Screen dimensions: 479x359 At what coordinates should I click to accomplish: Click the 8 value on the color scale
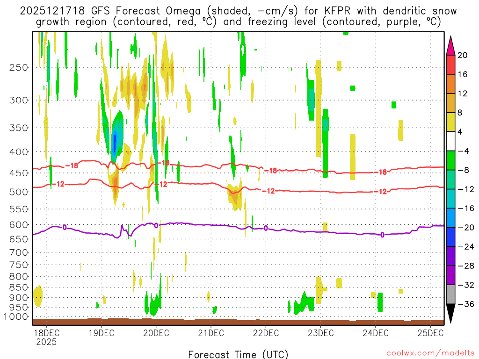click(x=460, y=113)
